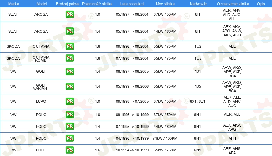Click the petrol fuel icon in the SEAT AROSA 1.0 row
Screen dimensions: 272x156
[x=70, y=14]
